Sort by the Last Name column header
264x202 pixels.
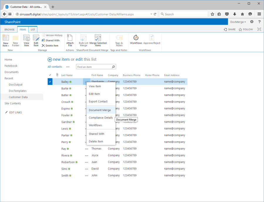[67, 75]
